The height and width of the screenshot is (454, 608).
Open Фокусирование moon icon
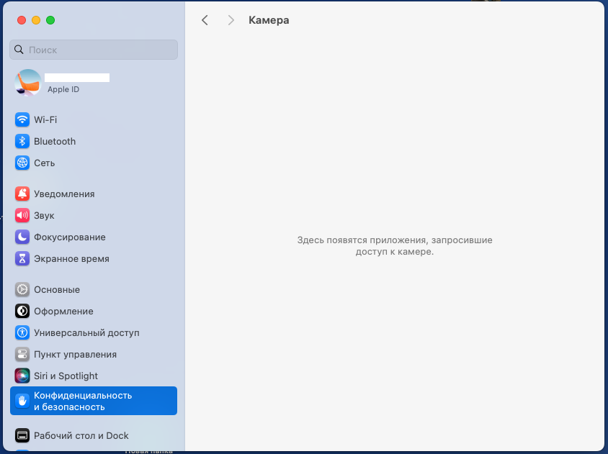click(x=22, y=237)
